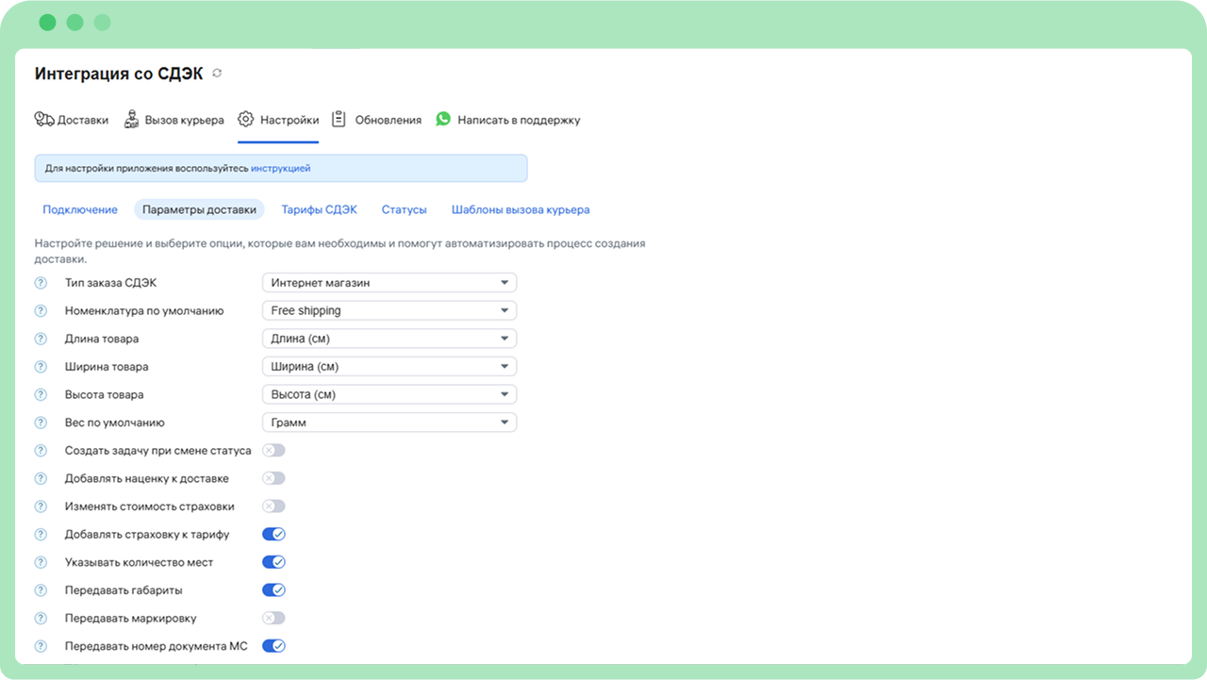Click help icon next to Вес по умолчанию
This screenshot has width=1207, height=680.
41,423
